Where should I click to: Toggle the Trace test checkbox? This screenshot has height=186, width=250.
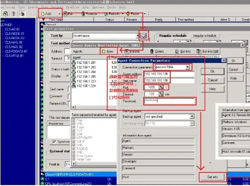73,127
